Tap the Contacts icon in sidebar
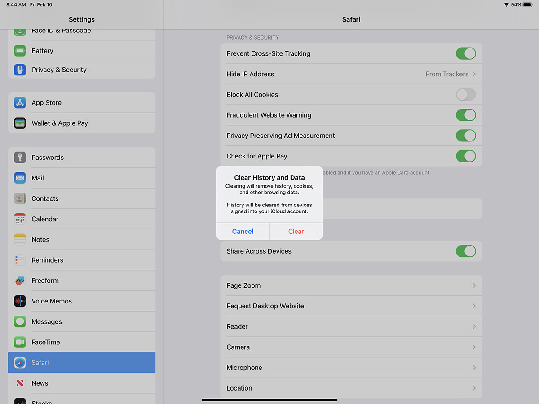The width and height of the screenshot is (539, 404). coord(20,198)
